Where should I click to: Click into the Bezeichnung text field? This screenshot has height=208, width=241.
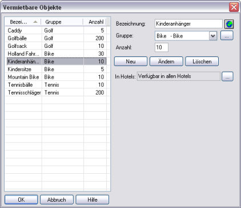pos(188,24)
